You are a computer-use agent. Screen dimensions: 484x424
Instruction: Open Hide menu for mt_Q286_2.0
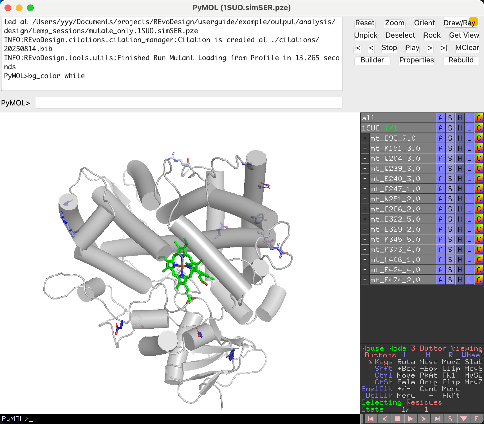coord(460,209)
